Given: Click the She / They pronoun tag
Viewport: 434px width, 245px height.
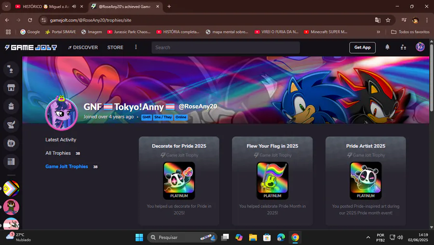Looking at the screenshot, I should 163,117.
